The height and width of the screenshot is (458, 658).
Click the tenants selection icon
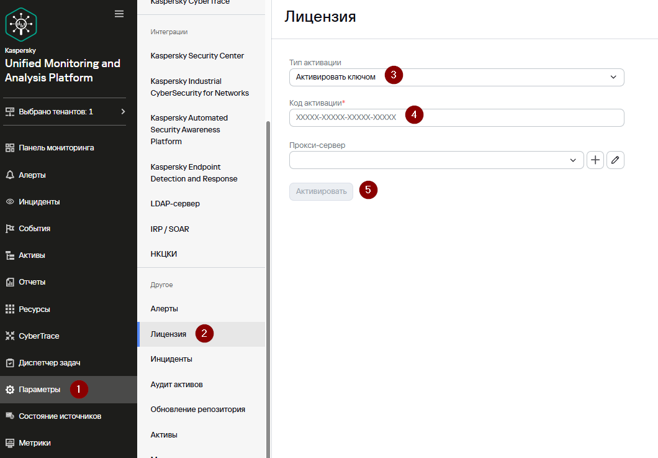click(x=10, y=112)
